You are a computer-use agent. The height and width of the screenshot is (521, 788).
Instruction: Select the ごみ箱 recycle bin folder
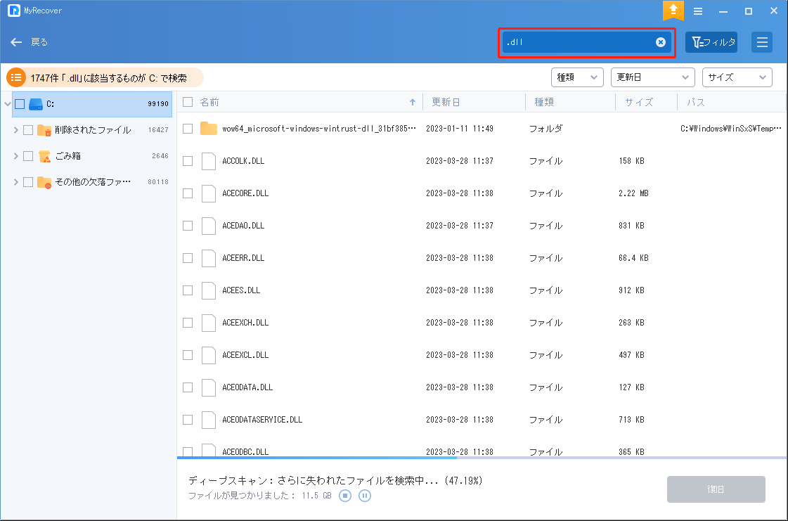pyautogui.click(x=67, y=156)
